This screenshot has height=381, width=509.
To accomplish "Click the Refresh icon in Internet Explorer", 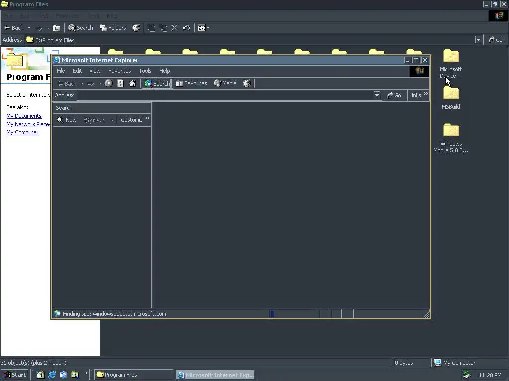I will tap(120, 83).
